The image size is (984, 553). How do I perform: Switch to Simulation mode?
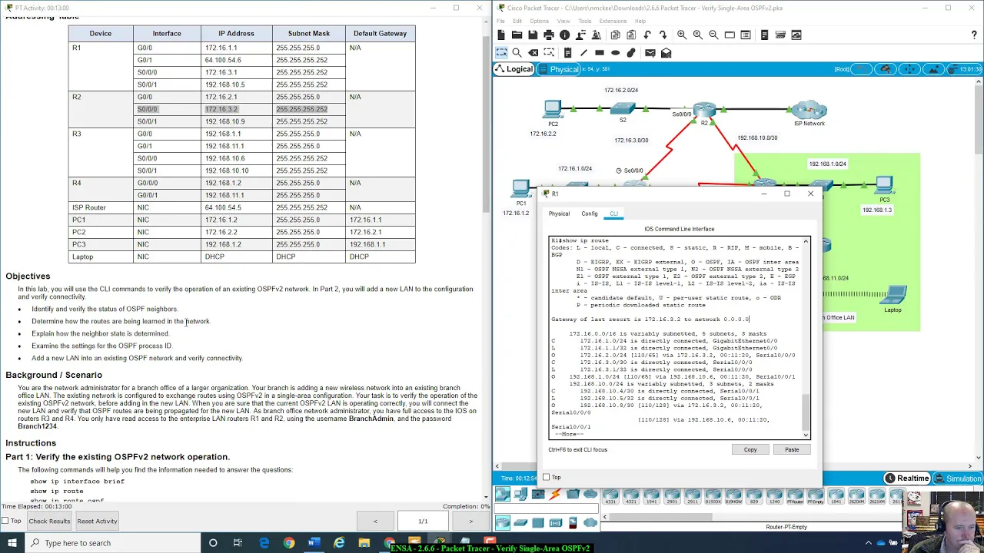(x=958, y=478)
